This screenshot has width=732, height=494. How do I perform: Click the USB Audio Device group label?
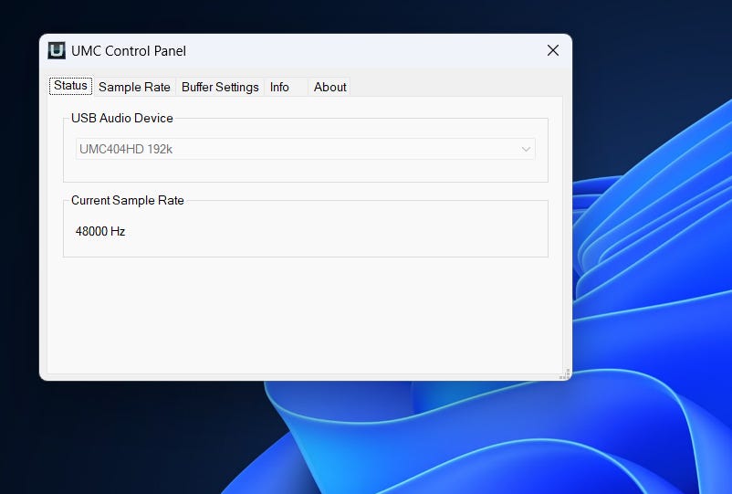pyautogui.click(x=121, y=118)
